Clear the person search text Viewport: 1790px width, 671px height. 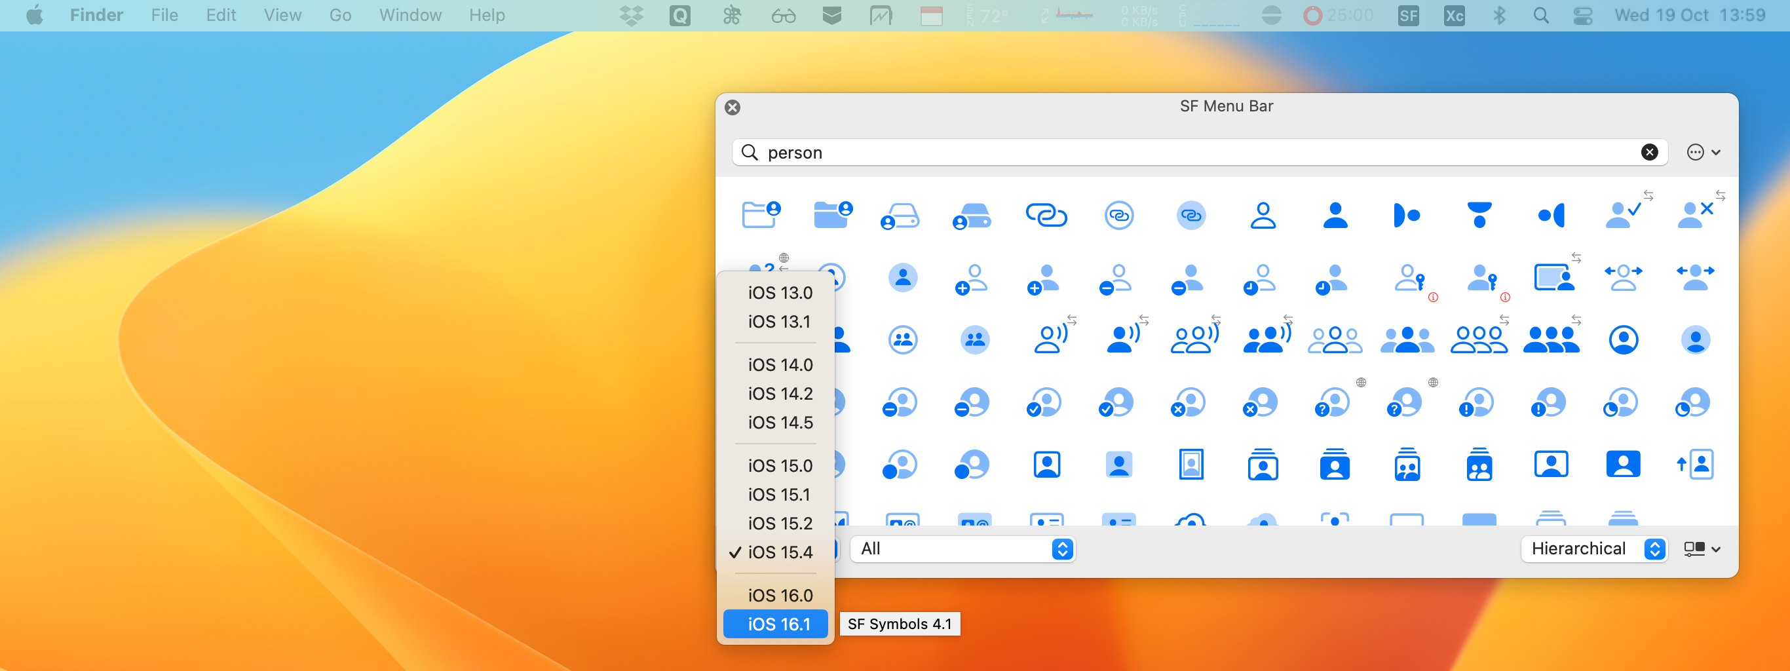pos(1649,152)
